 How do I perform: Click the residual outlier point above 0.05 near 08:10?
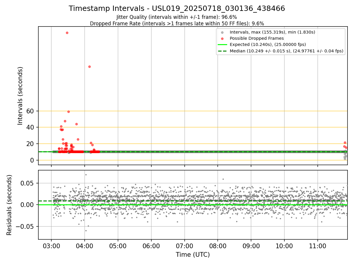(223, 179)
